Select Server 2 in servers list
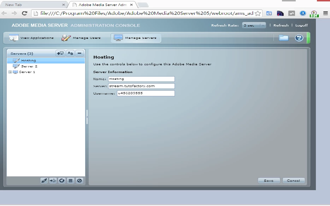 [46, 66]
